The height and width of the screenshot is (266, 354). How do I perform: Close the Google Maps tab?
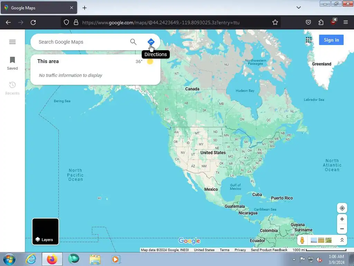click(x=71, y=8)
